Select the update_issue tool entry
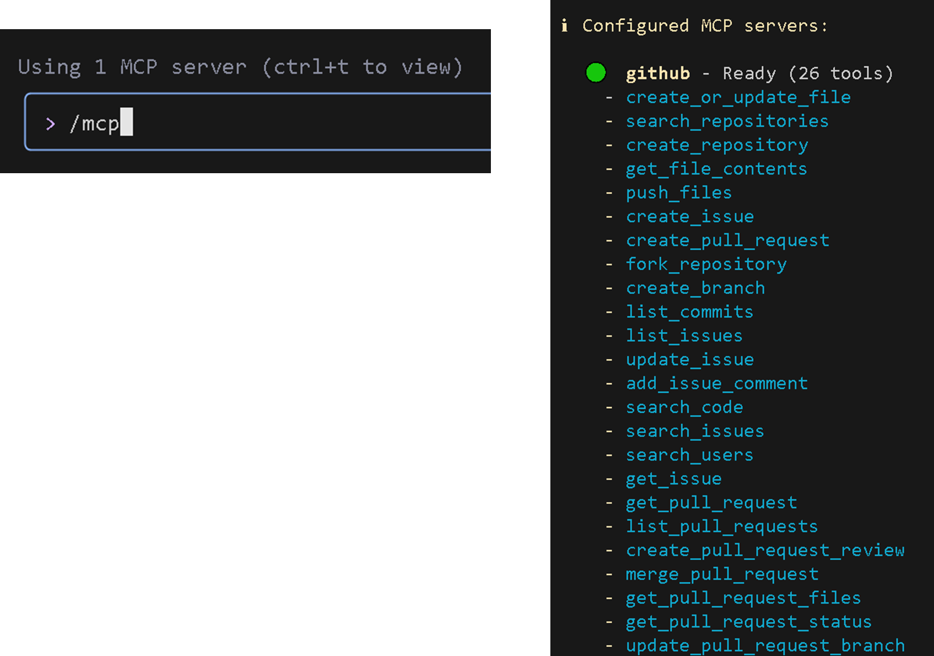 (690, 360)
